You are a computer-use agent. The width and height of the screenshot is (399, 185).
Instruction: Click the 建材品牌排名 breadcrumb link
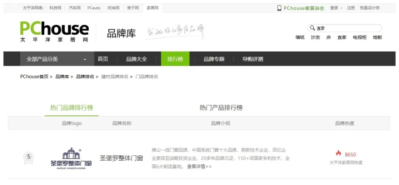[x=115, y=77]
